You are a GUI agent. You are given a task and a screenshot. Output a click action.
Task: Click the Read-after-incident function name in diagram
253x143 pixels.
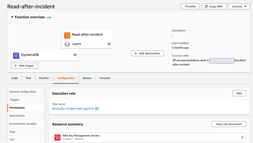click(x=88, y=35)
